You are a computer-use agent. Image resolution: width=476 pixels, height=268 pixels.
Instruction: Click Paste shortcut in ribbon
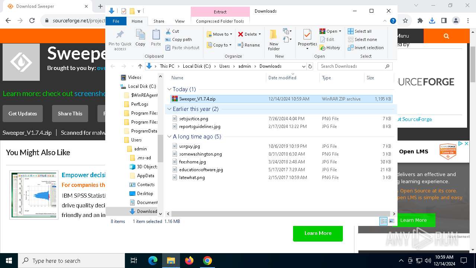182,48
